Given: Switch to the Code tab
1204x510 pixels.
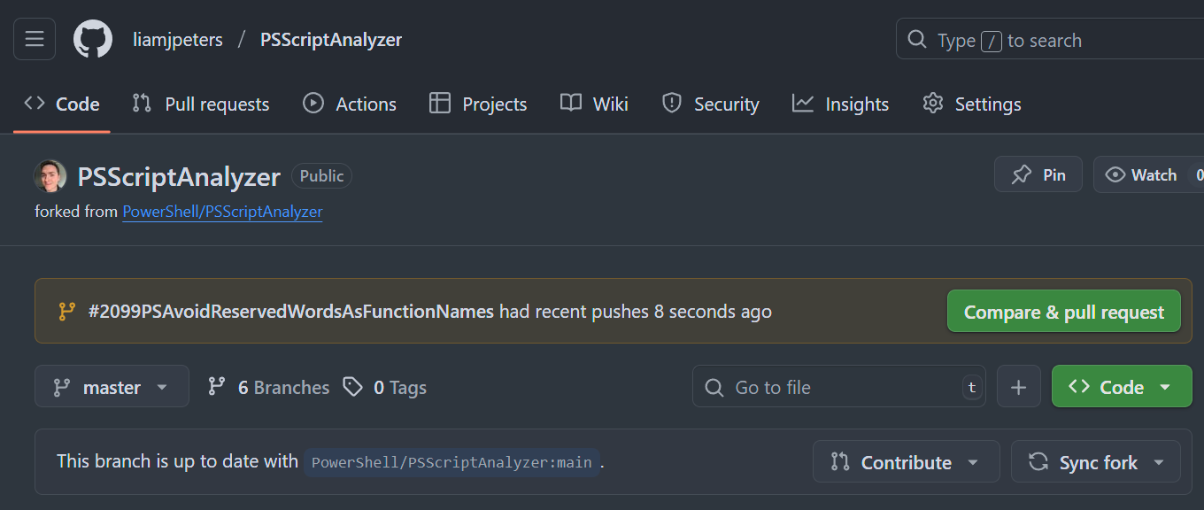Looking at the screenshot, I should tap(62, 104).
